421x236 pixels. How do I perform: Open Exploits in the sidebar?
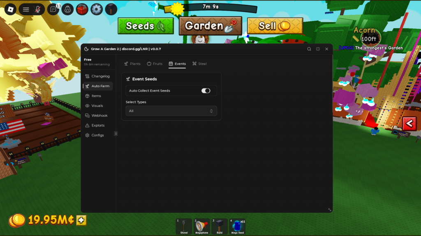tap(98, 125)
